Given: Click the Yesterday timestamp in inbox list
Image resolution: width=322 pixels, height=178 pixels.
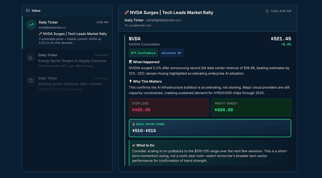Looking at the screenshot, I should (x=101, y=55).
